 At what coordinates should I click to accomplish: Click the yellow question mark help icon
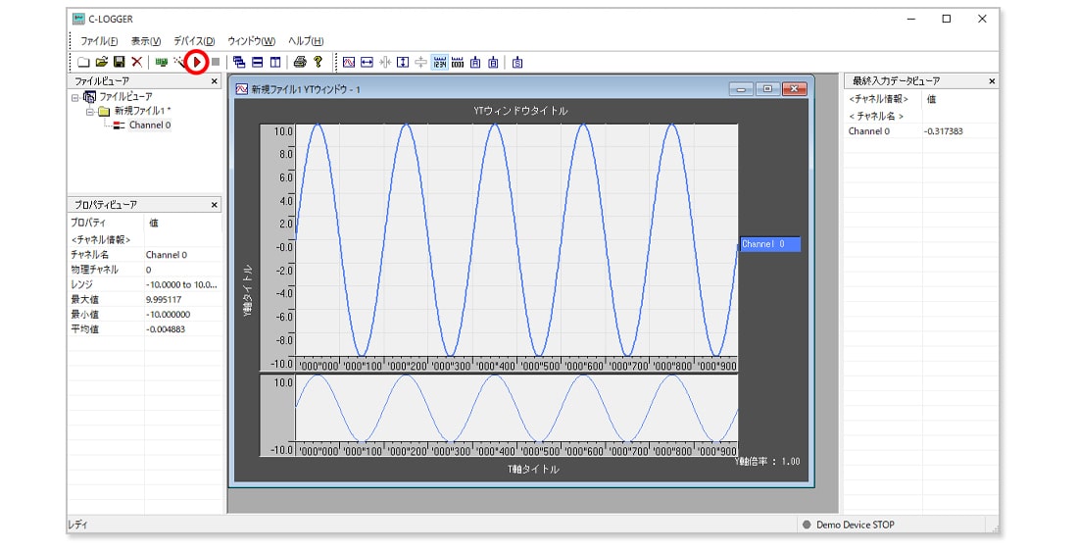[318, 62]
